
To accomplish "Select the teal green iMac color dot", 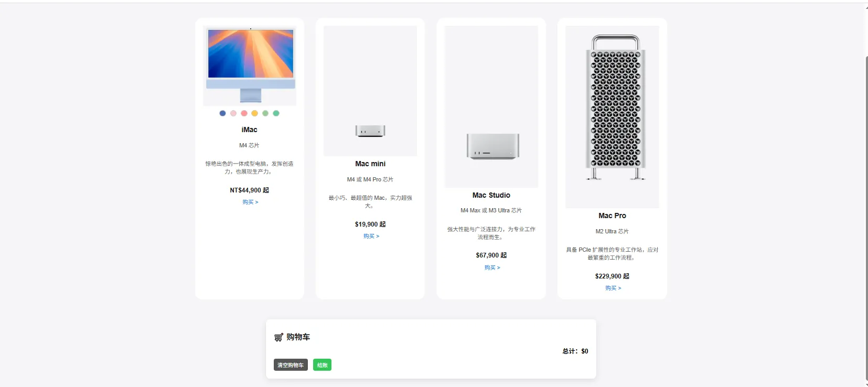I will [276, 113].
